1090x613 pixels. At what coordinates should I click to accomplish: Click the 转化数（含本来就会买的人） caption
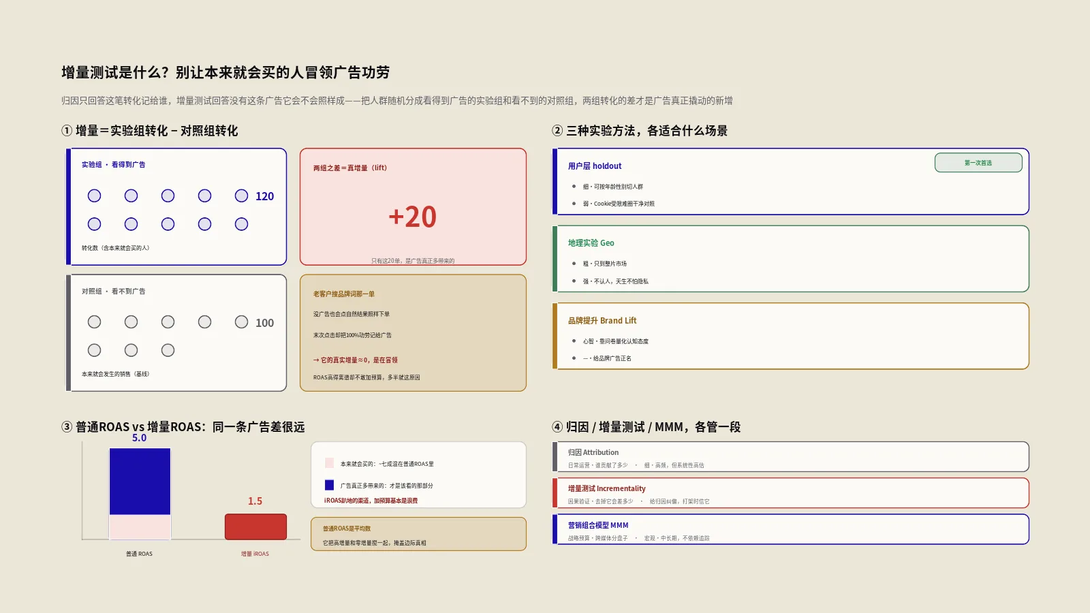(116, 248)
